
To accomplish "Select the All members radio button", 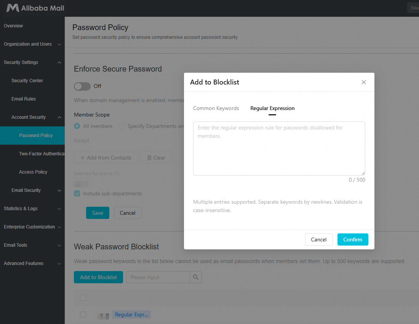I will pos(77,126).
